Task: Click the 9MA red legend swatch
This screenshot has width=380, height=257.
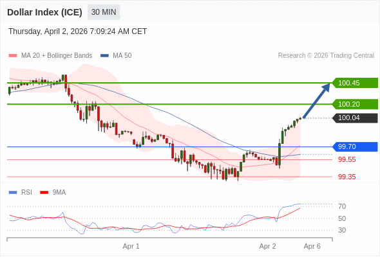Action: pyautogui.click(x=44, y=193)
